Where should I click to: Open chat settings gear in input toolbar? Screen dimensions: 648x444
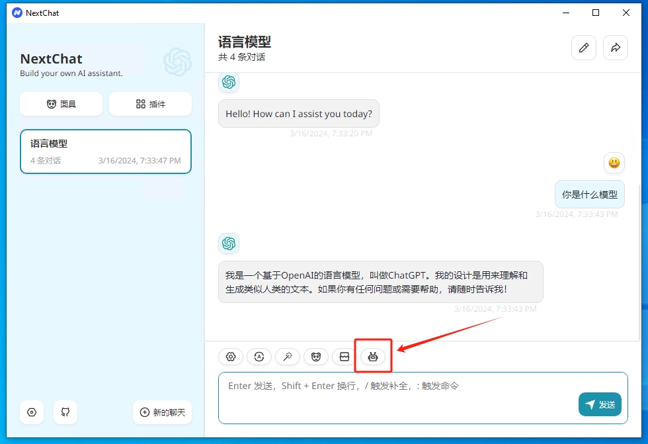coord(231,357)
